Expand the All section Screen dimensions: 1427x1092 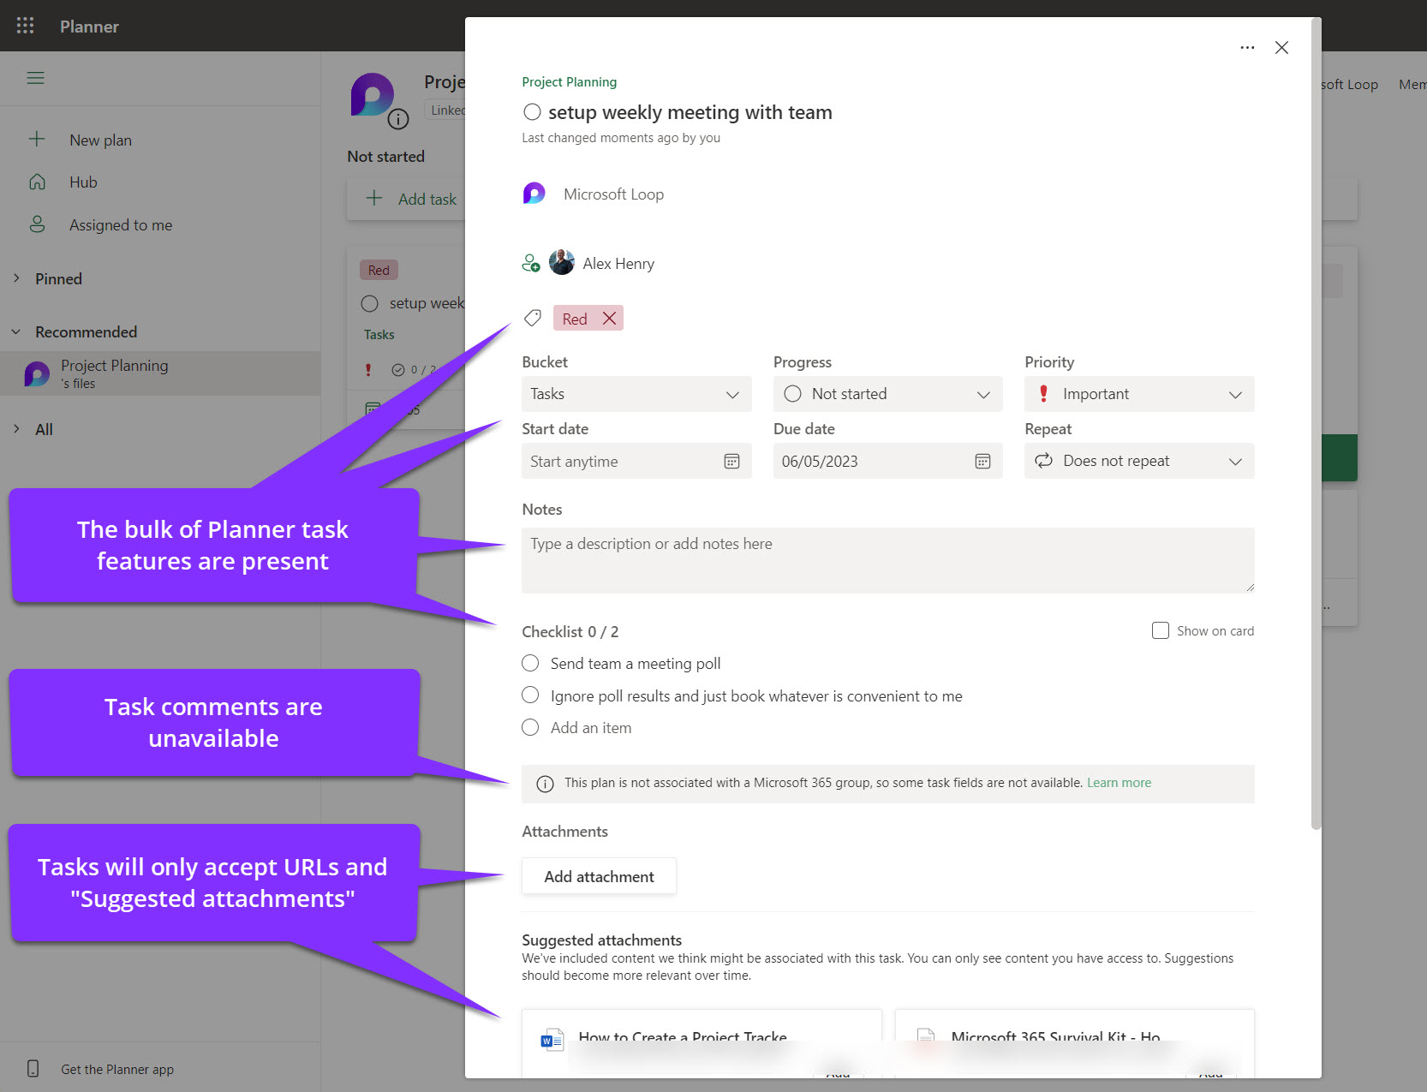[x=16, y=429]
